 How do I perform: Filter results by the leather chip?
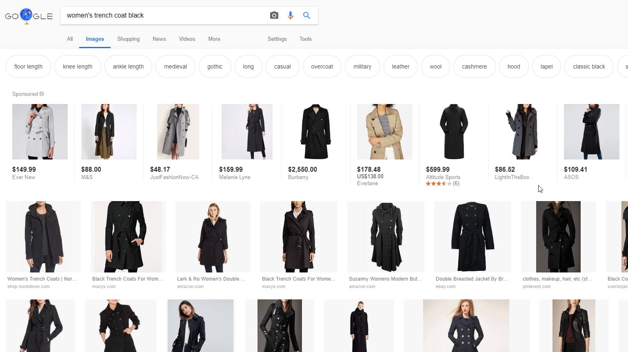(400, 66)
